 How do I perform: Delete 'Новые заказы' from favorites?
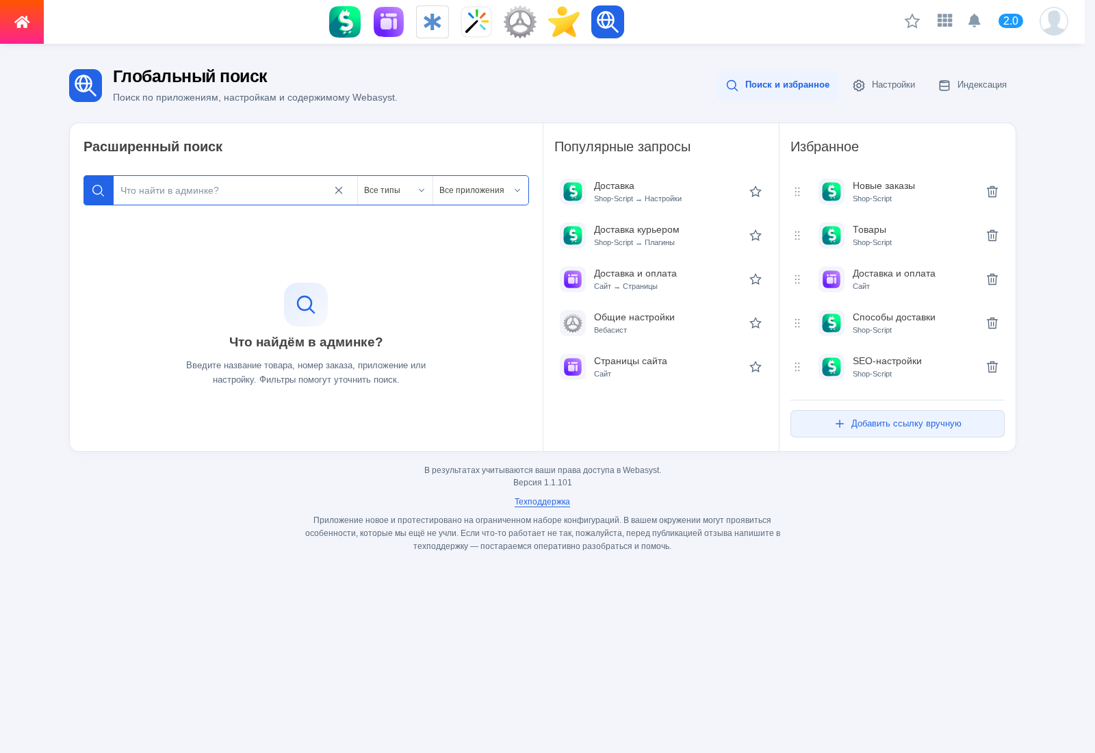[992, 192]
